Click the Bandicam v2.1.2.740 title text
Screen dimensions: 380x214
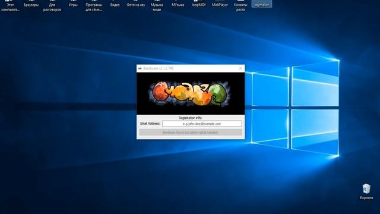click(x=159, y=68)
